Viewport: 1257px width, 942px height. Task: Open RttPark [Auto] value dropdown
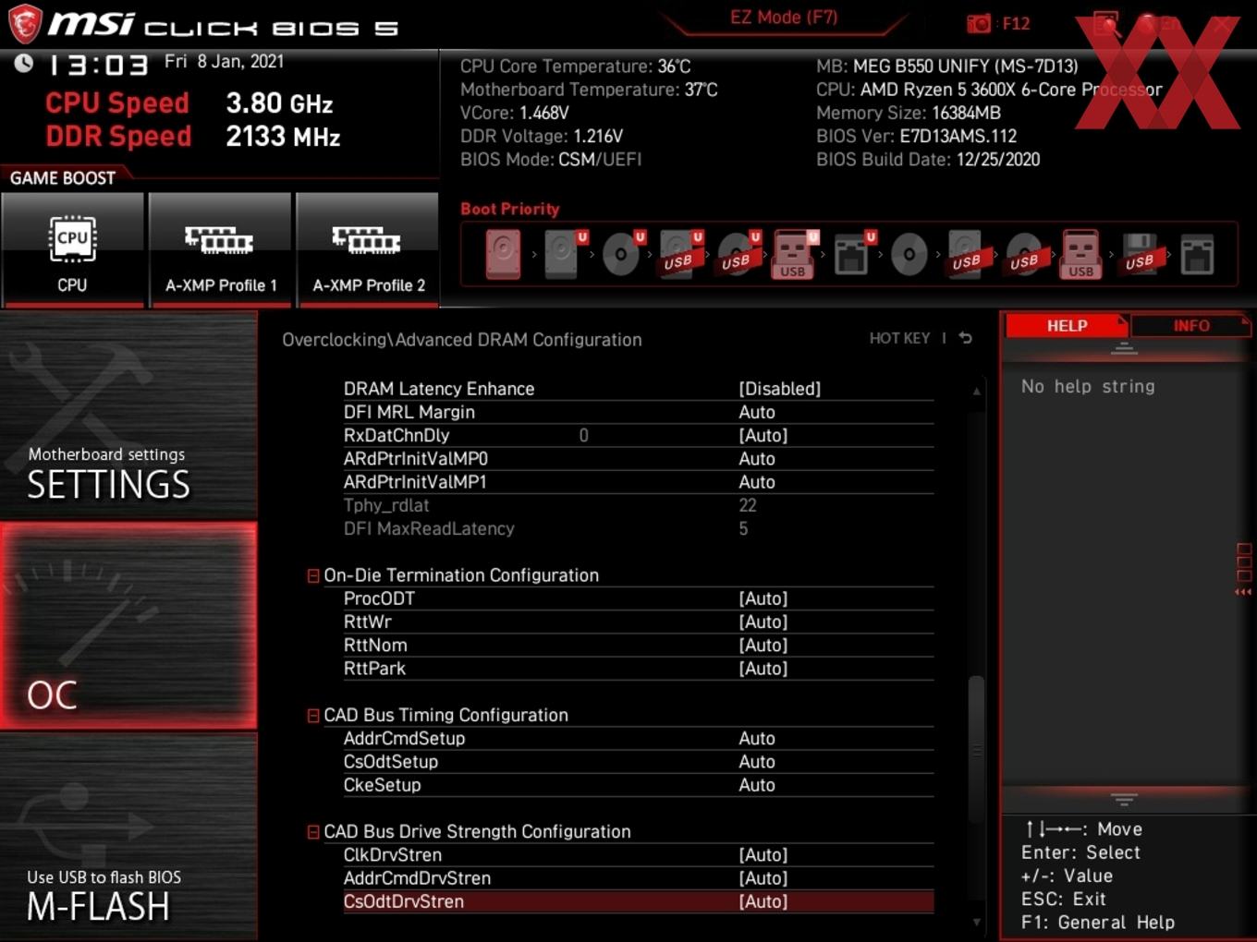tap(763, 668)
